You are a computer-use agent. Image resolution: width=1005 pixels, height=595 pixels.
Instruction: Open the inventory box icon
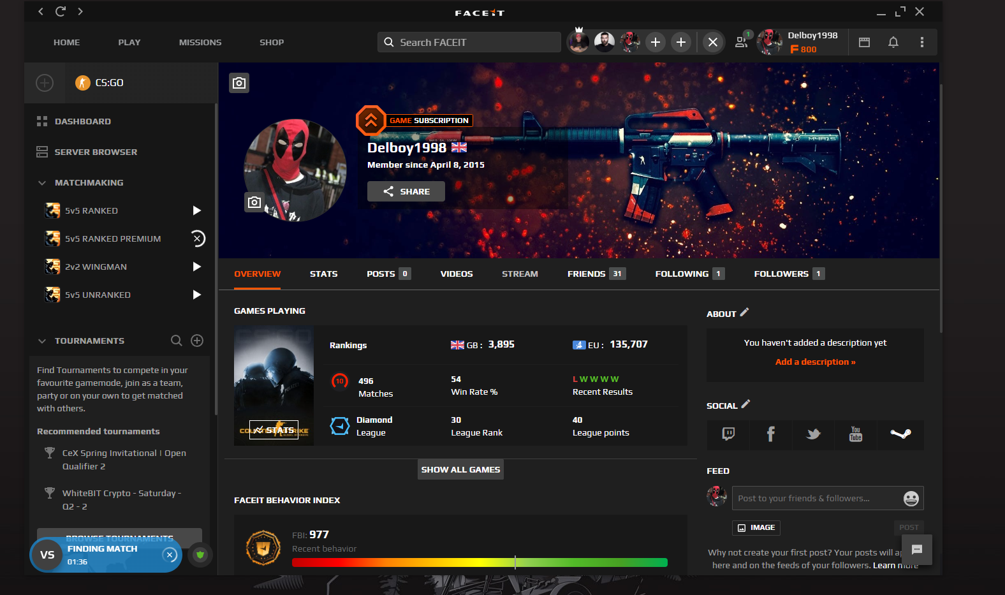(x=864, y=42)
